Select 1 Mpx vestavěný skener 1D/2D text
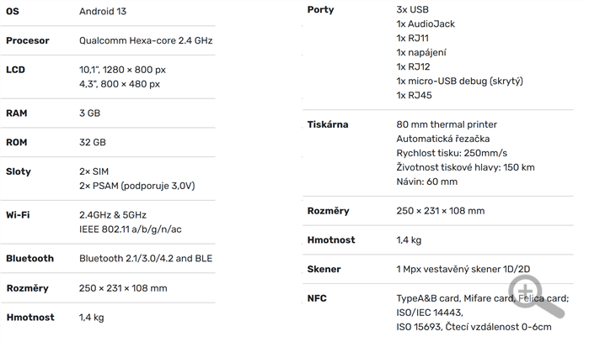This screenshot has width=589, height=342. (463, 269)
